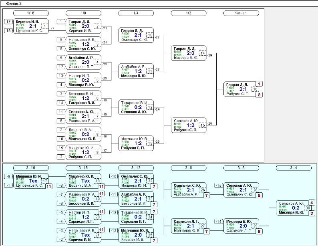Click Бессонов В. И. name in match 6

pos(81,94)
